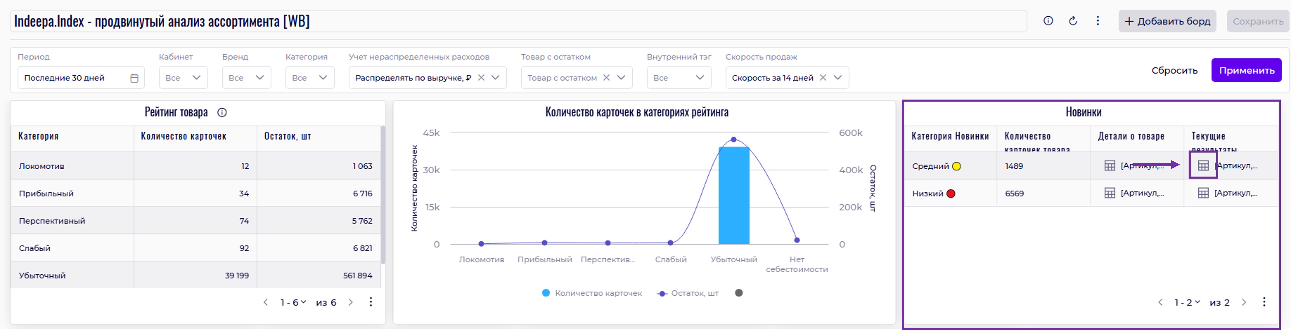Open table icon in Низкий Детали о товаре
Screen dimensions: 1291x330
(x=1110, y=193)
